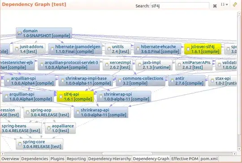The width and height of the screenshot is (242, 163).
Task: Select the shrinkwrap-spi 1.0.0-alpha-11 label
Action: point(126,96)
